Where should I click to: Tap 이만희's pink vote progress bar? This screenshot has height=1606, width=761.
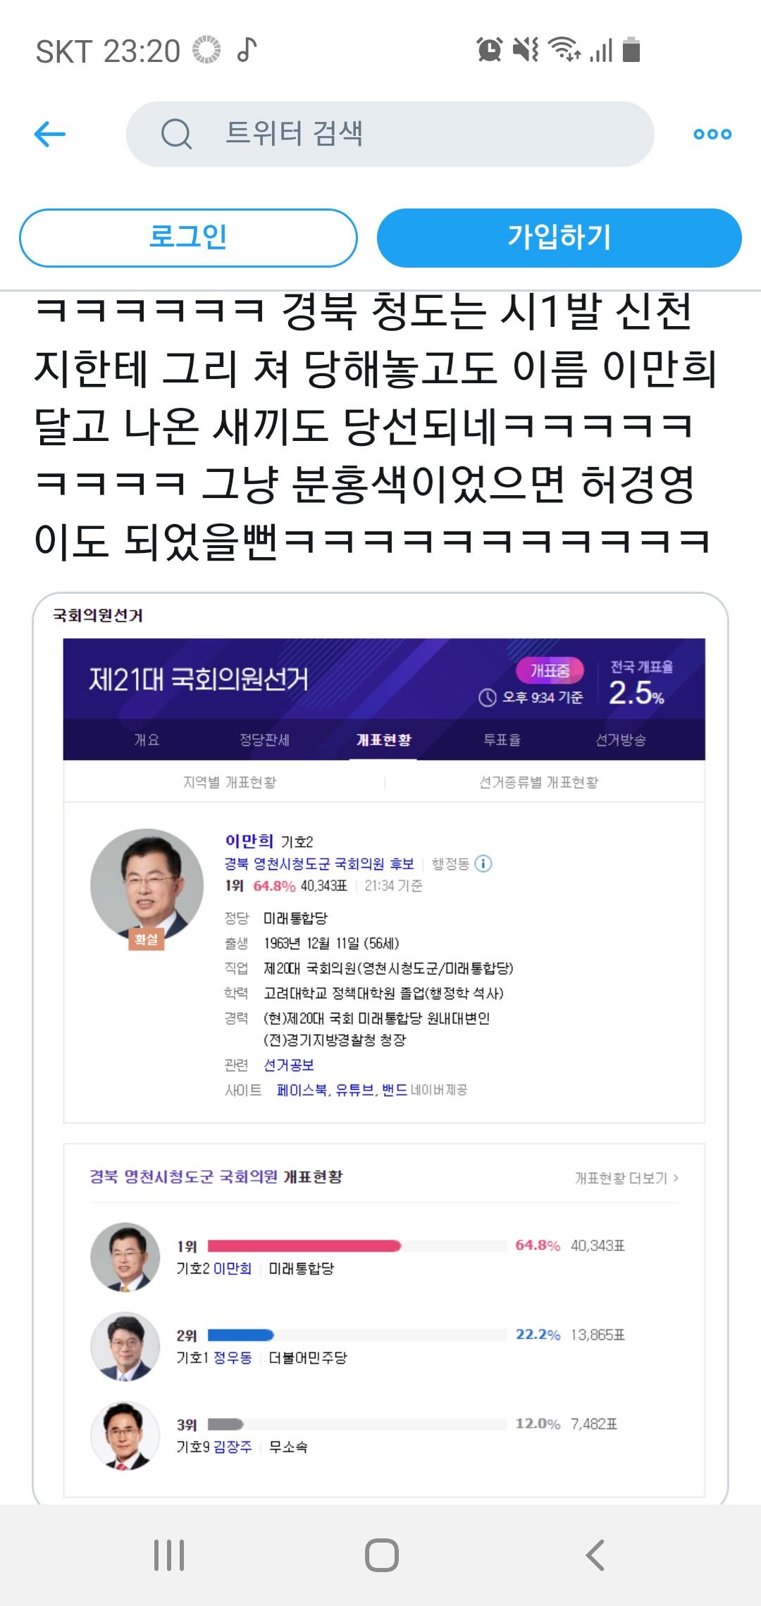pyautogui.click(x=304, y=1246)
